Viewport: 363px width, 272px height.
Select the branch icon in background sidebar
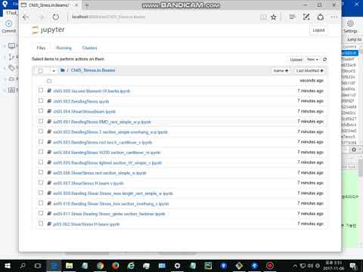point(11,57)
